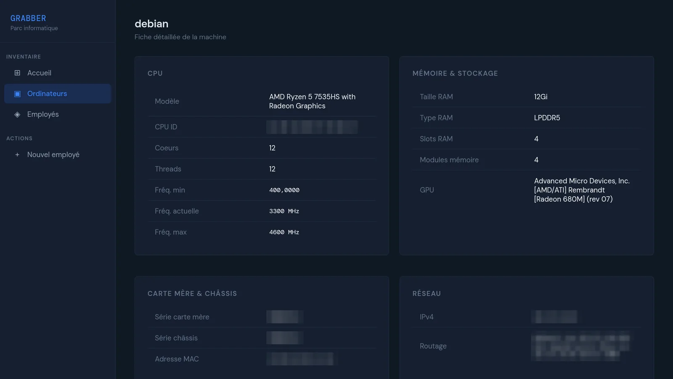The height and width of the screenshot is (379, 673).
Task: Select the CPU model value AMD Ryzen 5 7535HS
Action: point(312,101)
